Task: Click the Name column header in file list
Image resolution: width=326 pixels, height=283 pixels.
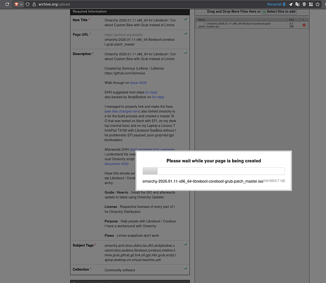Action: click(241, 19)
